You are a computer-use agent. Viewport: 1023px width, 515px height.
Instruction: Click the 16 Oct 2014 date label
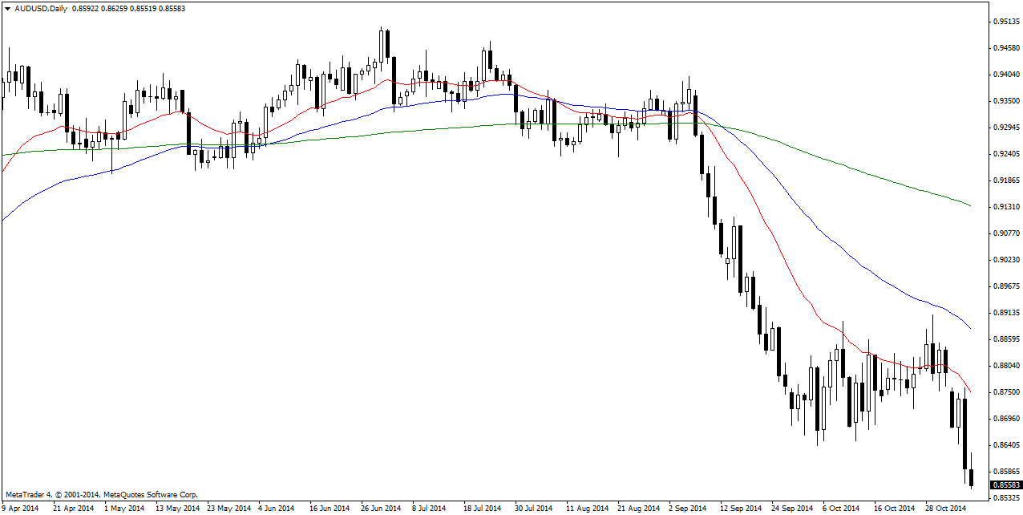click(x=895, y=509)
